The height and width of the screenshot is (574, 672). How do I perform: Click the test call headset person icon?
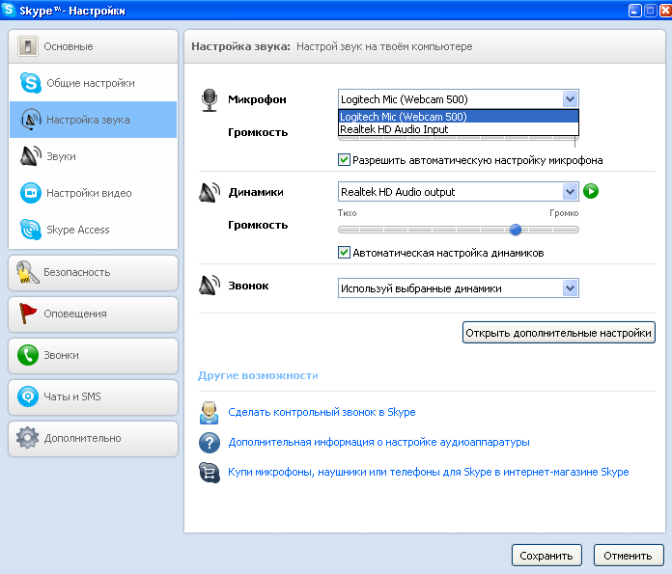click(x=210, y=413)
